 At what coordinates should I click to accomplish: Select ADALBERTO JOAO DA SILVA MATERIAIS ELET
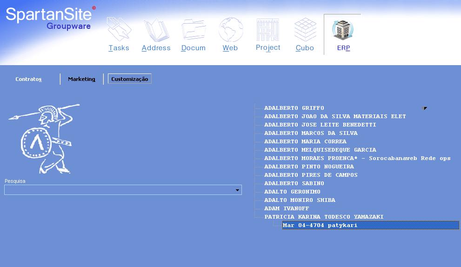(x=335, y=116)
